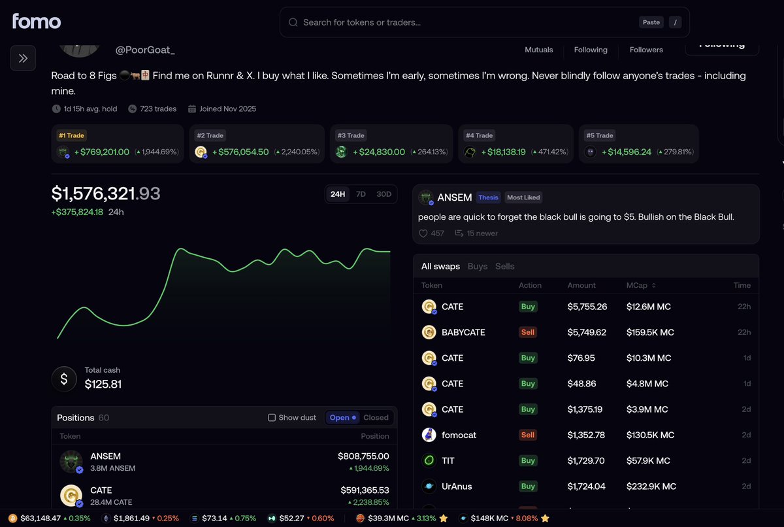Click the Total cash dollar icon

[x=64, y=379]
